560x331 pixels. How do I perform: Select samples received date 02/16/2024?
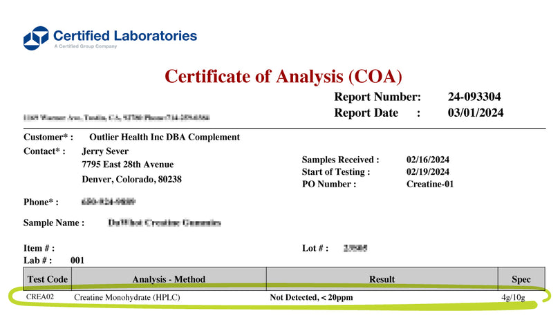[x=427, y=160]
